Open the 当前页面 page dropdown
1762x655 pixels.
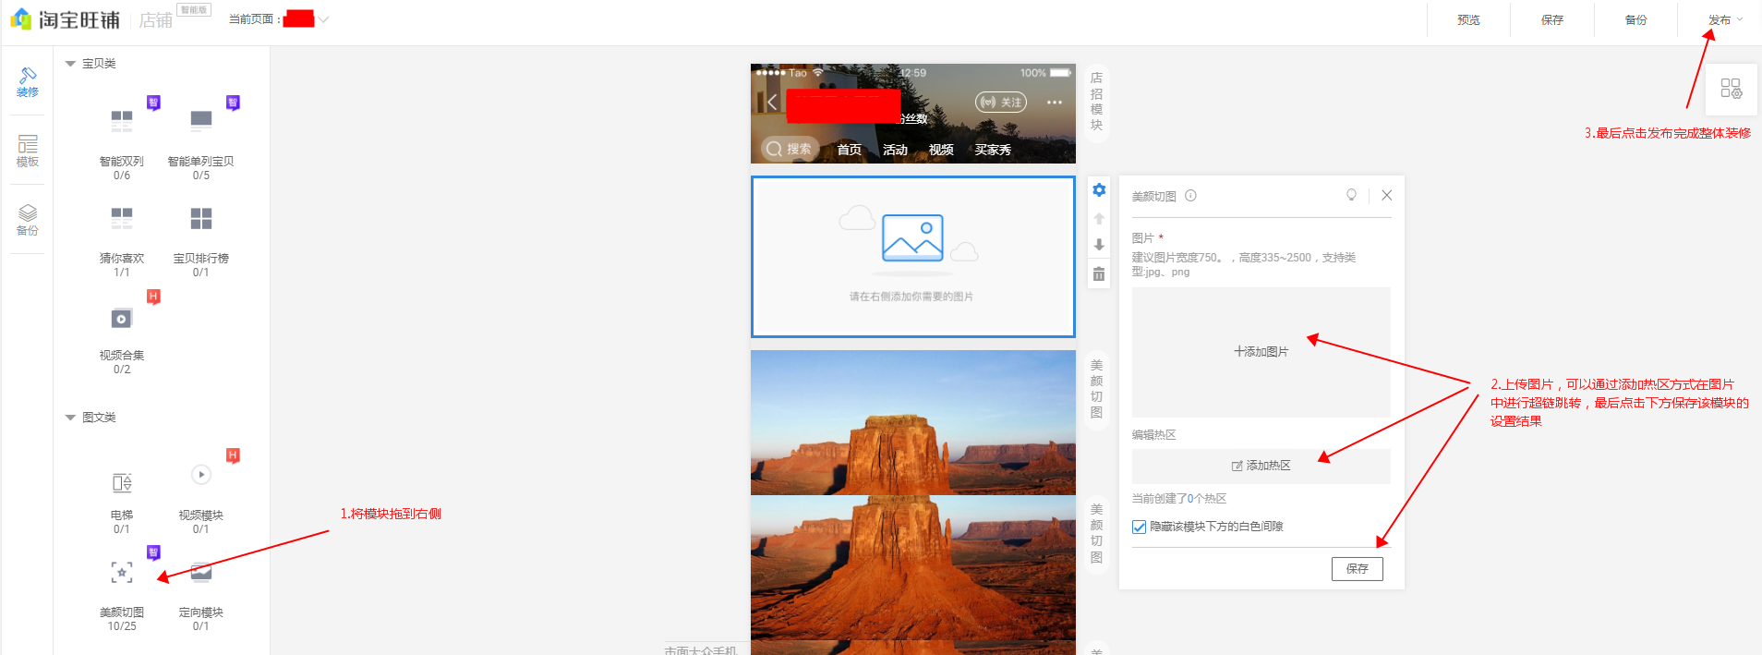tap(323, 19)
